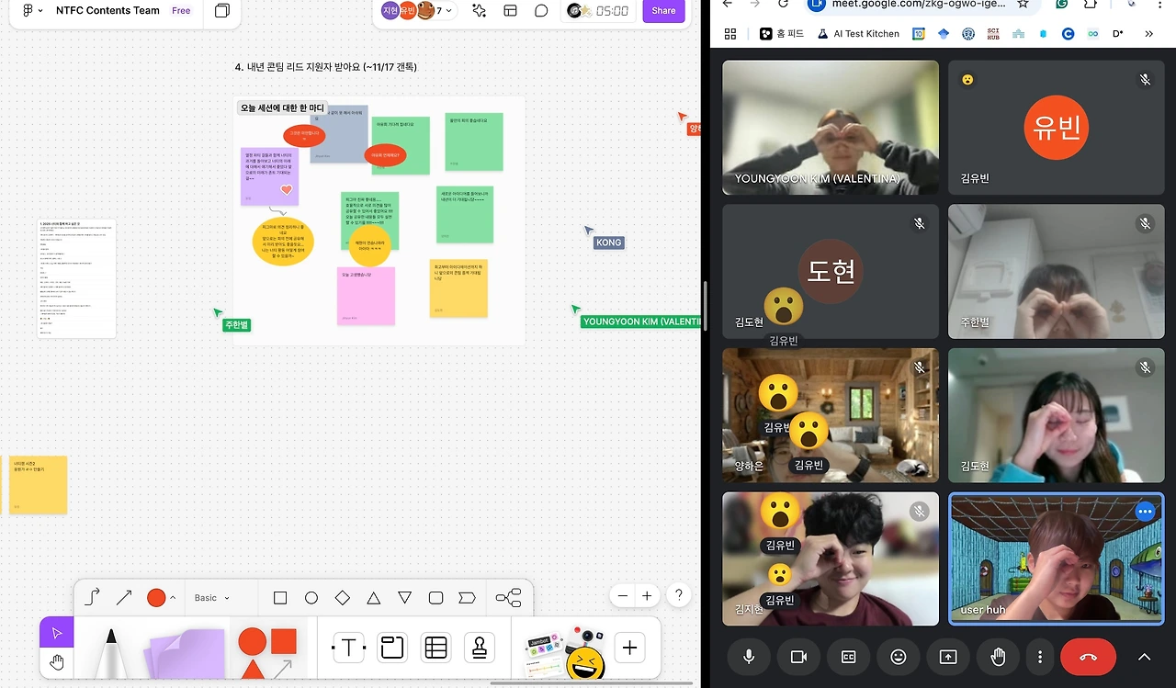The width and height of the screenshot is (1176, 688).
Task: Open the widgets and stickers tray
Action: point(563,653)
